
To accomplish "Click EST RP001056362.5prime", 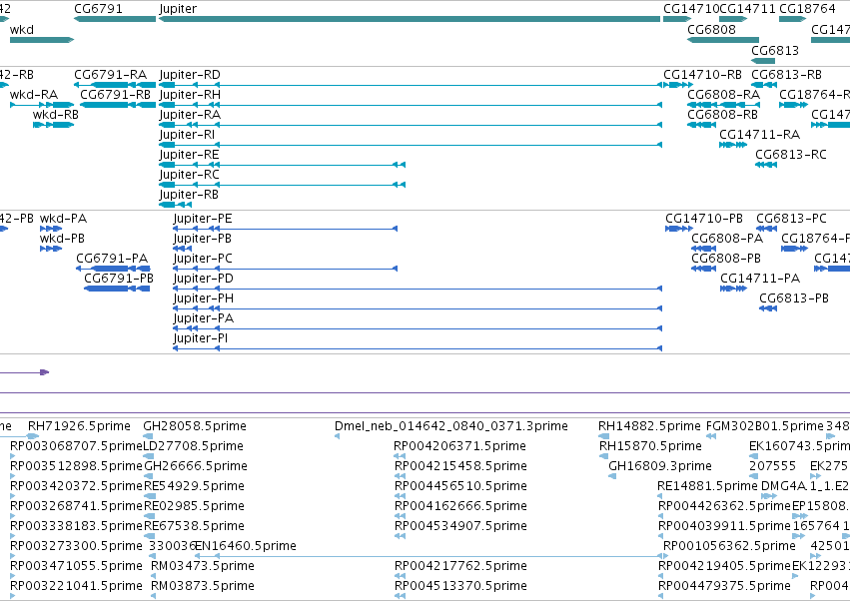I will 729,546.
